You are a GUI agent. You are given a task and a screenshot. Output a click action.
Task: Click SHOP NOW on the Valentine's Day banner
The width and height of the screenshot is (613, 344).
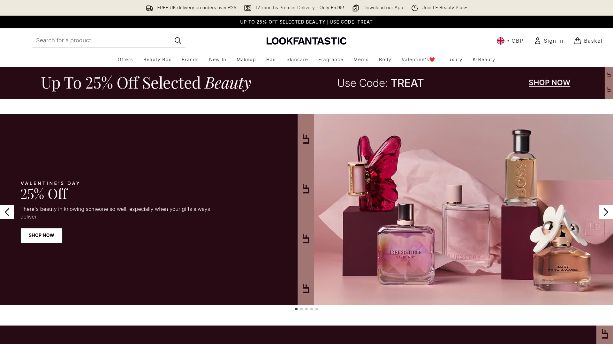coord(41,235)
